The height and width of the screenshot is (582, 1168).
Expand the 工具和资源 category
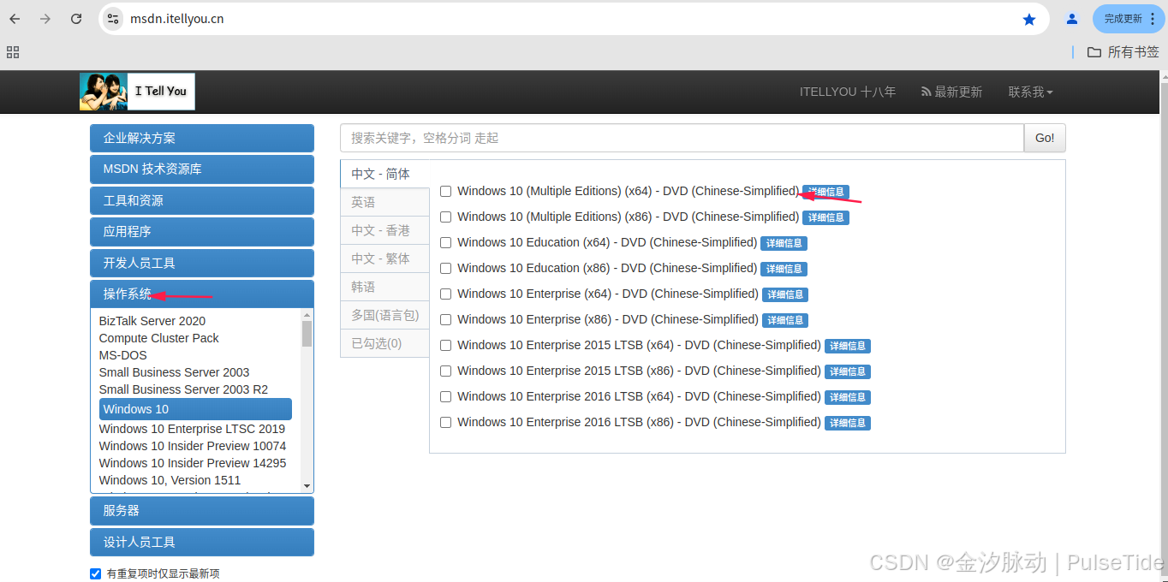(x=202, y=200)
